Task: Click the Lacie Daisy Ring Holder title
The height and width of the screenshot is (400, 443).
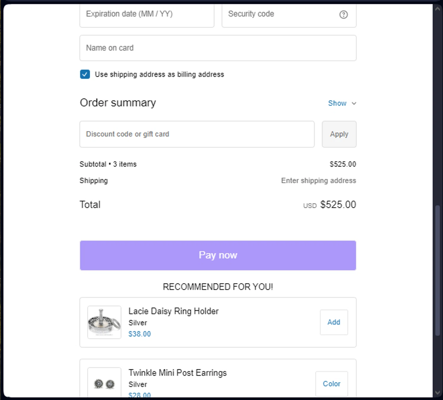Action: click(173, 311)
